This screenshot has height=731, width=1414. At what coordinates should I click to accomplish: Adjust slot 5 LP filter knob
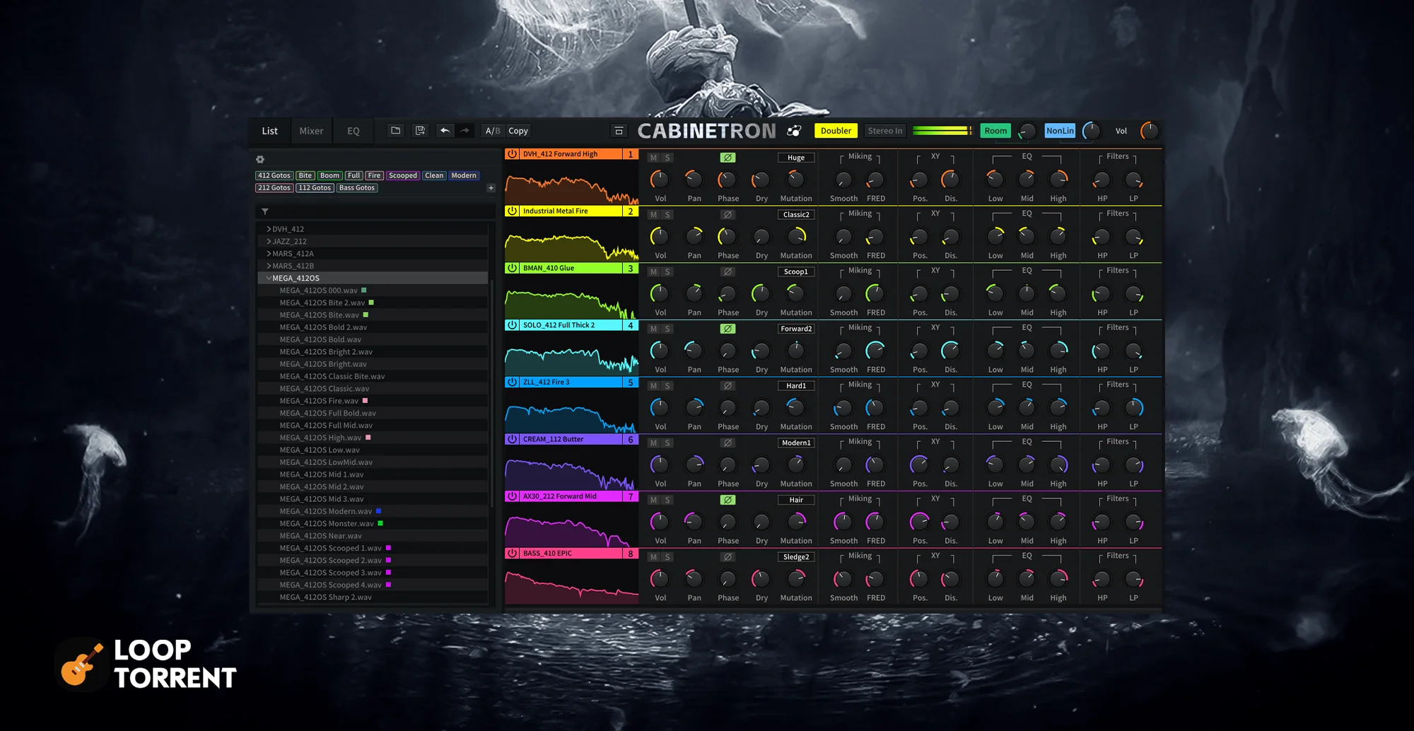[x=1134, y=408]
